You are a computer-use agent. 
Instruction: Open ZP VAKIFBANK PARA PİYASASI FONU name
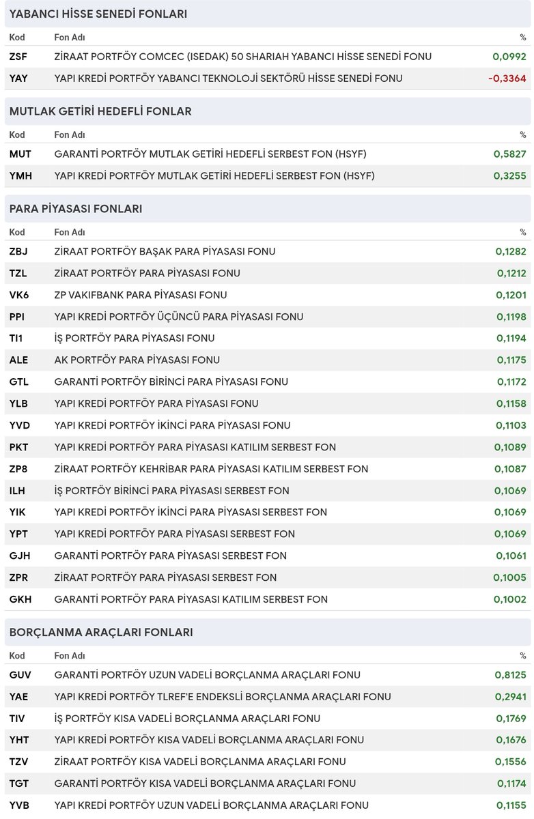pyautogui.click(x=140, y=296)
